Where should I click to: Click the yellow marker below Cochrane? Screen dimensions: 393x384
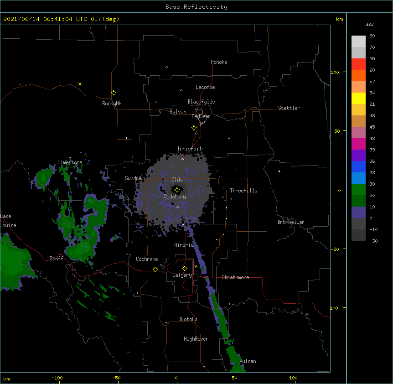point(155,269)
